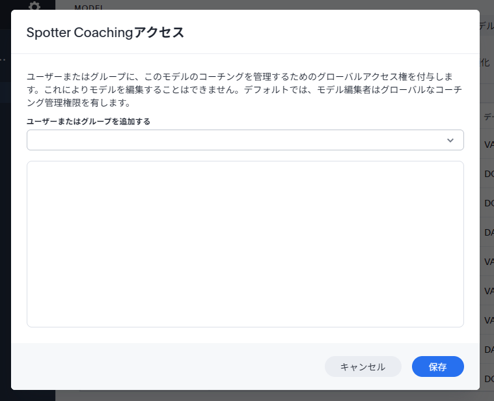Select the highlighted left sidebar item
Viewport: 494px width, 401px height.
5,92
